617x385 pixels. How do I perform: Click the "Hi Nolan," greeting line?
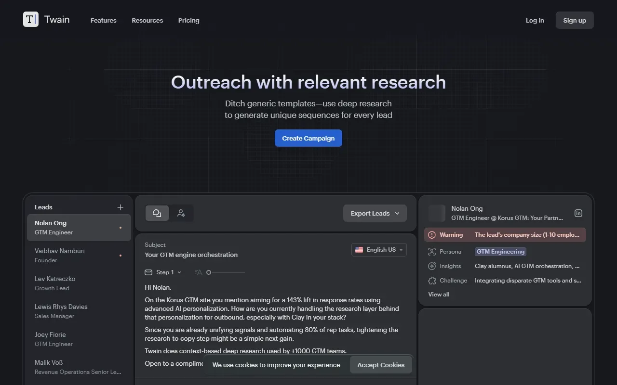tap(158, 287)
